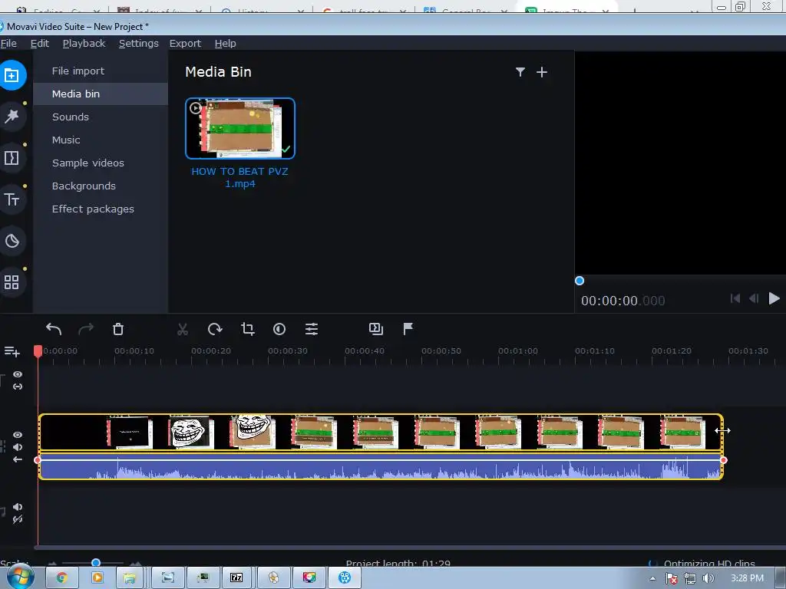The height and width of the screenshot is (589, 786).
Task: Open the File menu
Action: click(8, 44)
